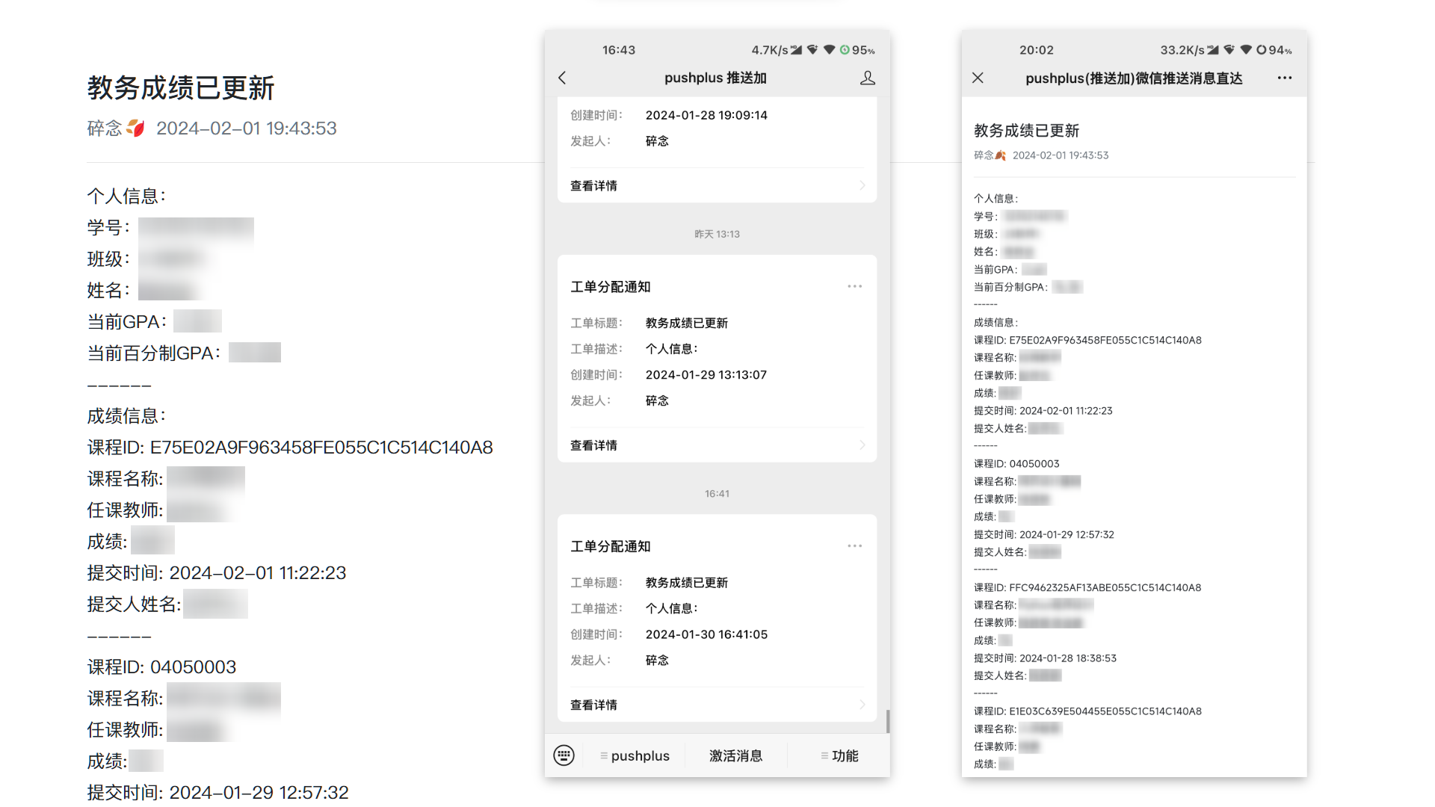
Task: Click 工单分配通知 title on the 2024-01-29 card
Action: (x=611, y=287)
